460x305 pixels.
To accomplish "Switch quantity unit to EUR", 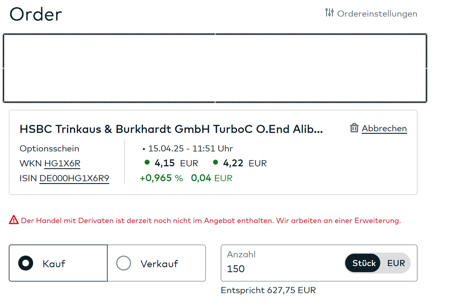I will coord(396,263).
